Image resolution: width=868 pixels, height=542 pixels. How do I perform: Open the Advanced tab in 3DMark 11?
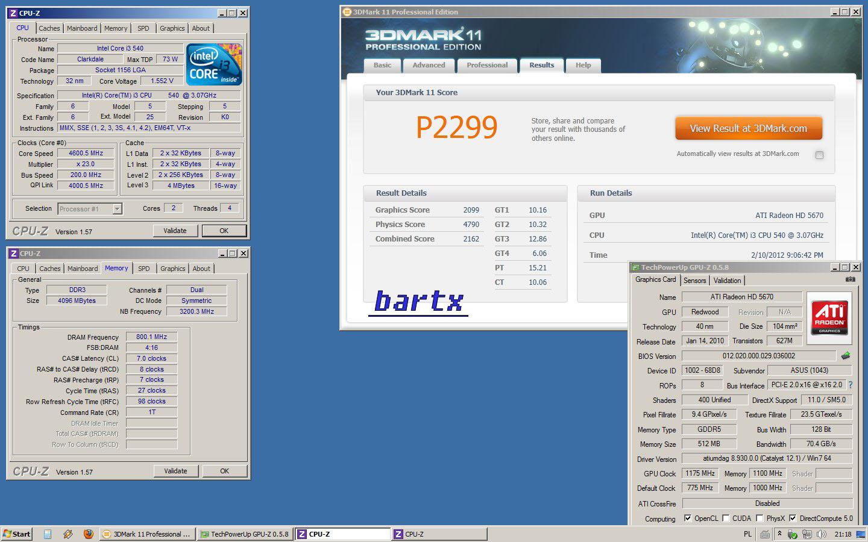coord(429,65)
